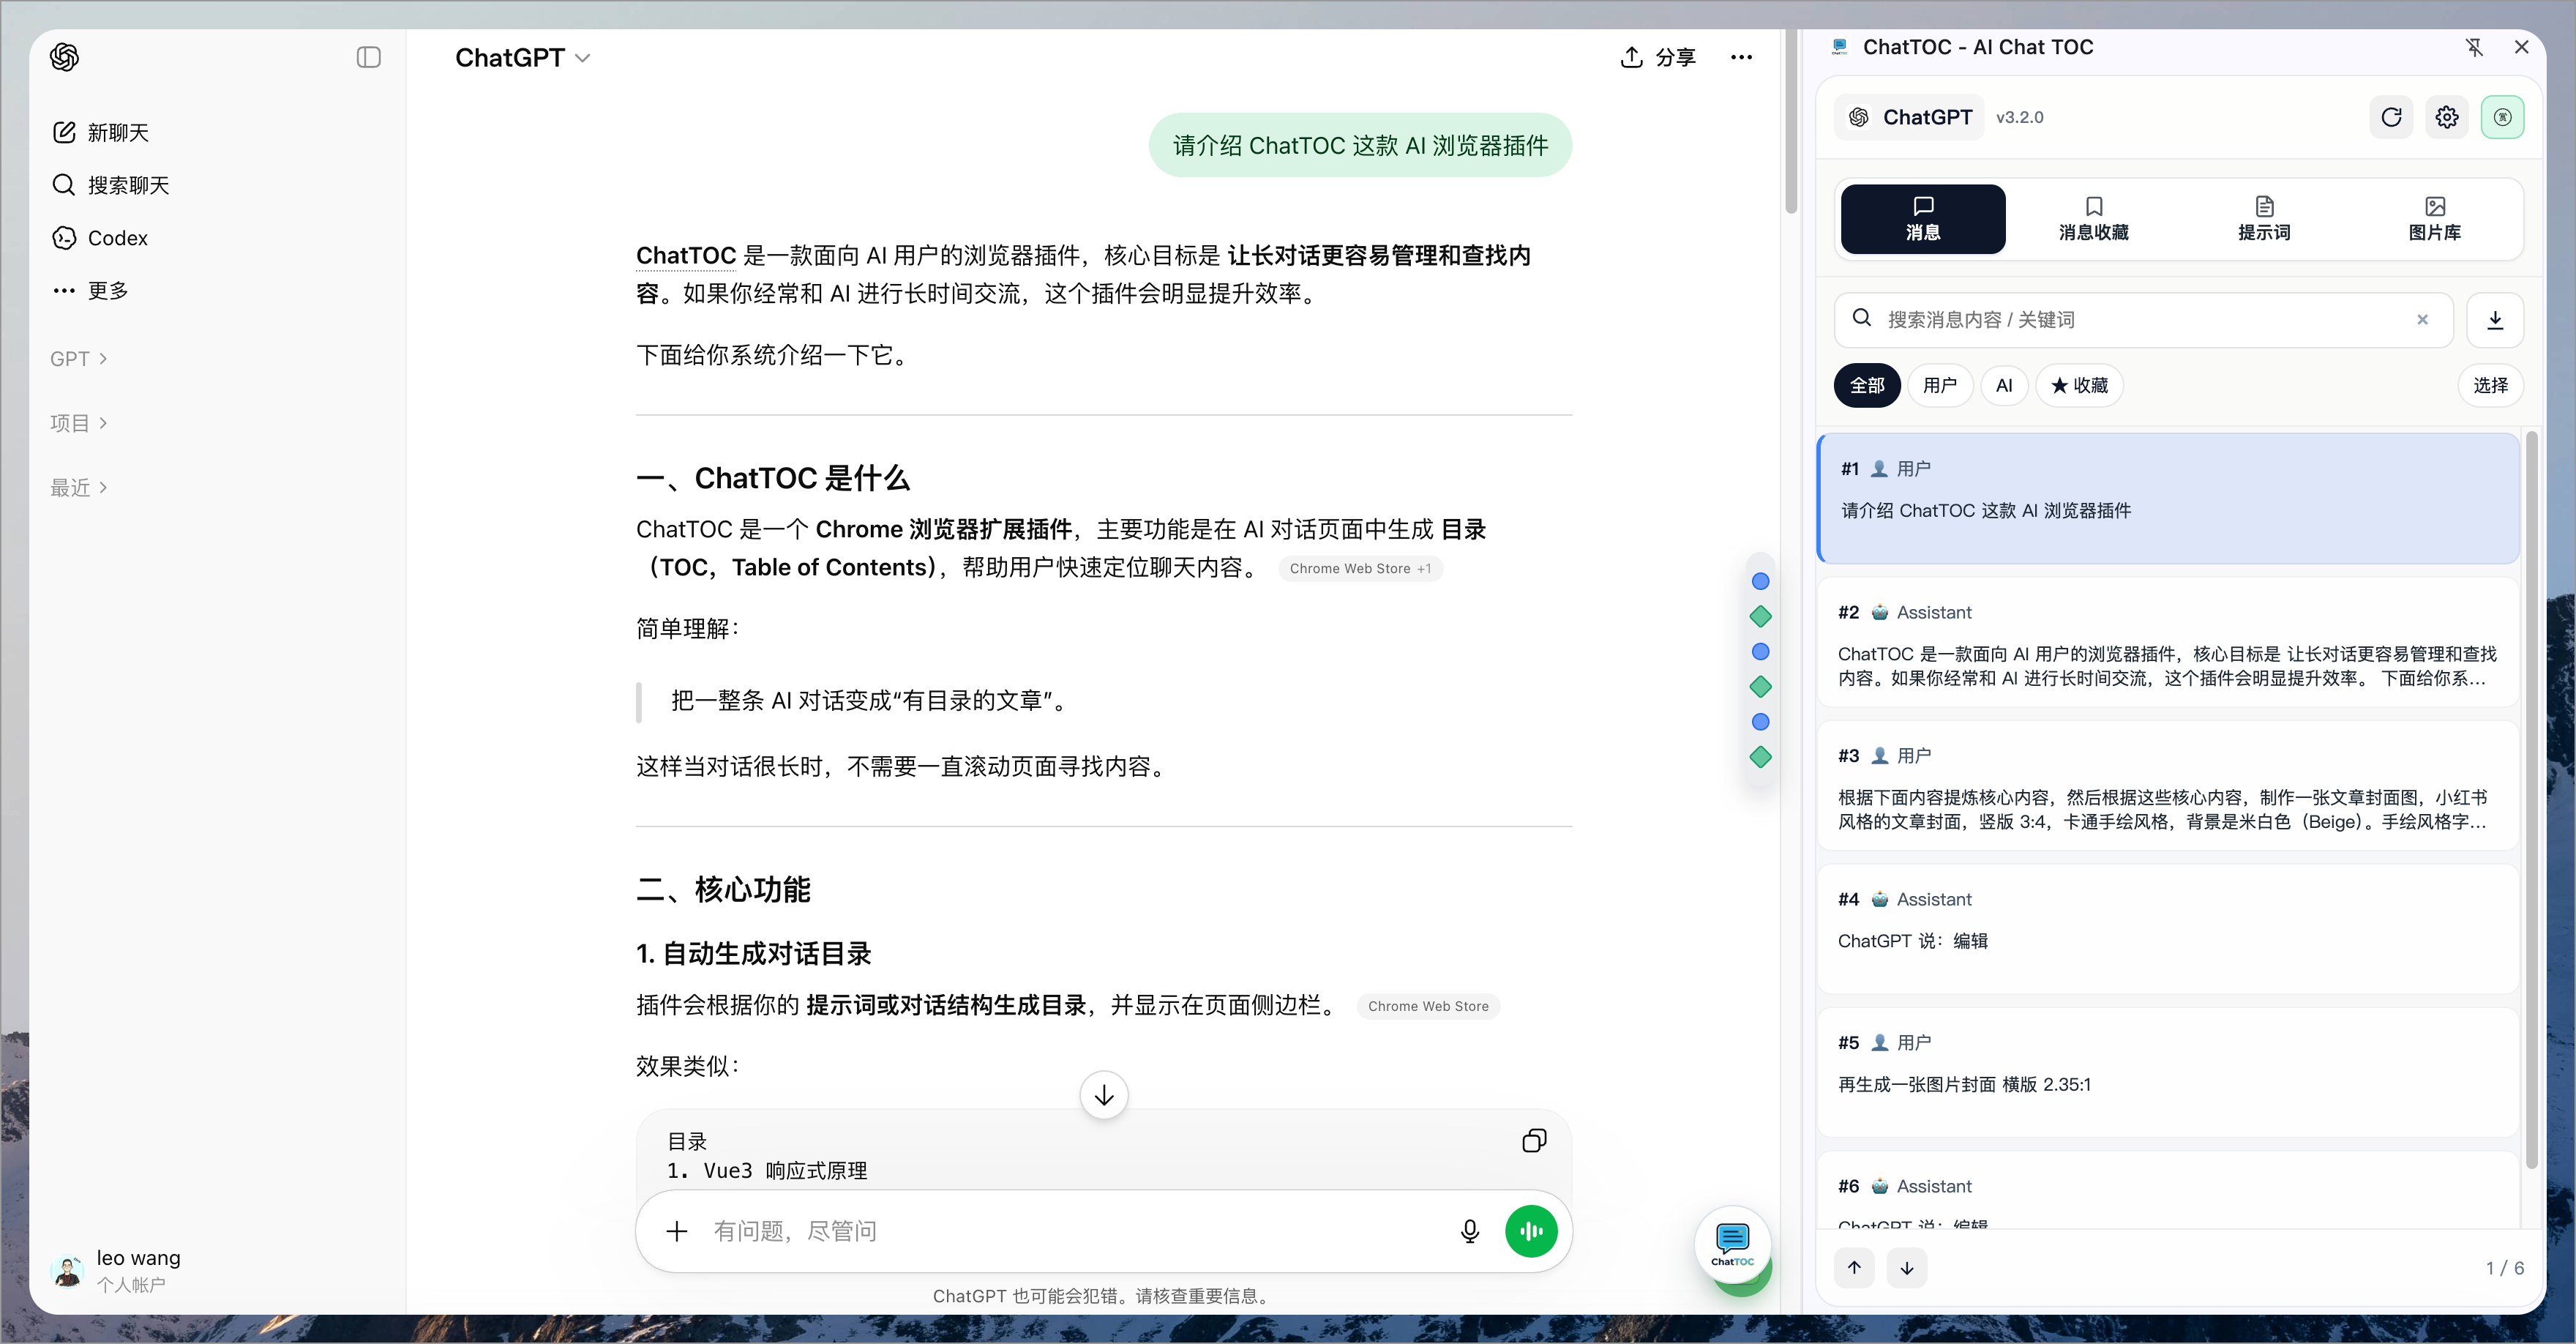Start a new chat (新聊天)
2576x1344 pixels.
coord(100,132)
